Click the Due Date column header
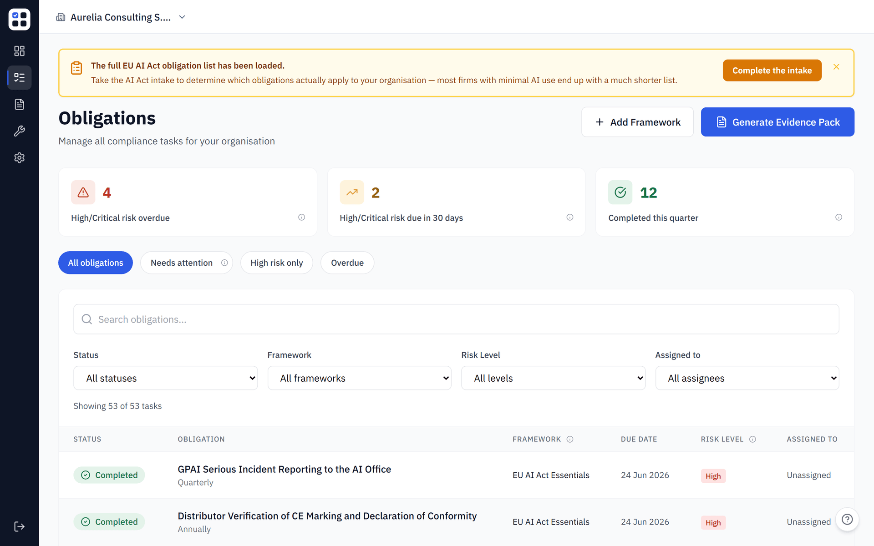This screenshot has height=546, width=874. click(x=639, y=439)
